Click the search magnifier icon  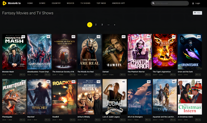pos(153,3)
